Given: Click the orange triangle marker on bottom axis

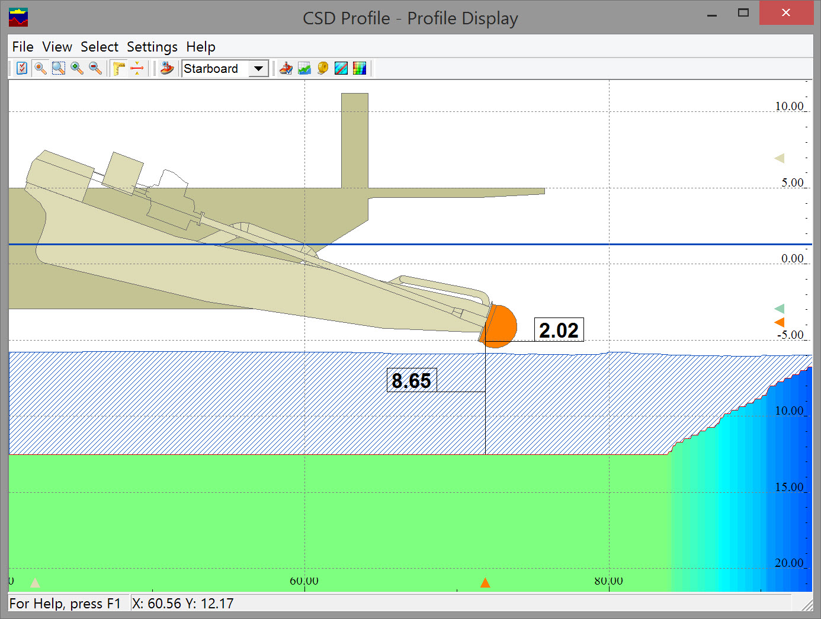Looking at the screenshot, I should 485,583.
